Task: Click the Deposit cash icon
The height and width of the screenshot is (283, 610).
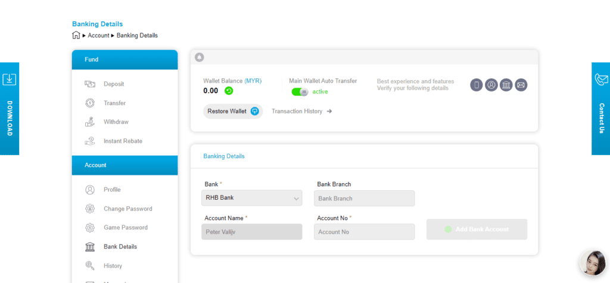Action: coord(90,84)
